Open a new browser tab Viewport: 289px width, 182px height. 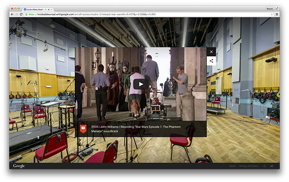point(56,9)
